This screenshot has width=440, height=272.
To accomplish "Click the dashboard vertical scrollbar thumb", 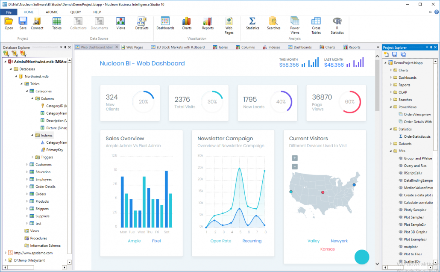I will coord(377,85).
